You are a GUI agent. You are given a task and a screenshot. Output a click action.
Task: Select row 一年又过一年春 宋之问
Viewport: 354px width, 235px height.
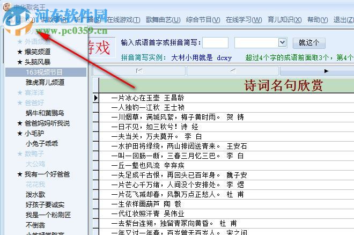coord(227,232)
